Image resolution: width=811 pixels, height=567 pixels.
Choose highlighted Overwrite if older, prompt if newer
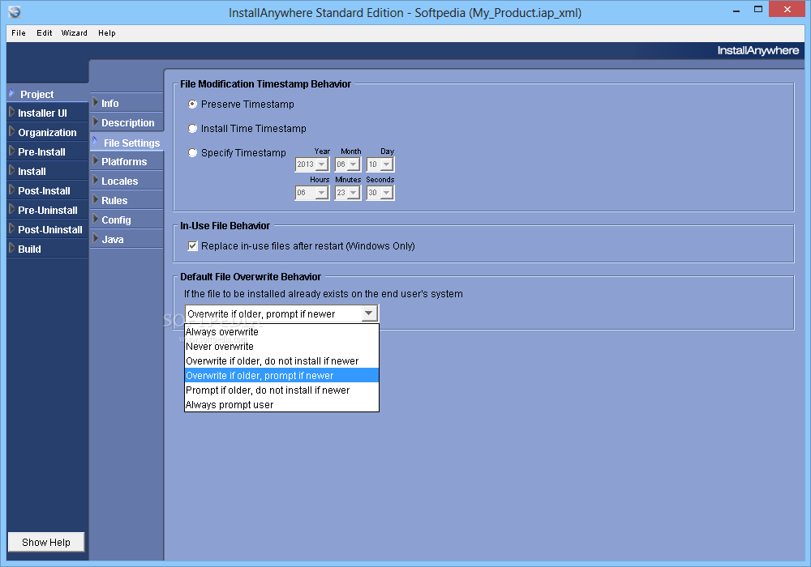[x=282, y=375]
